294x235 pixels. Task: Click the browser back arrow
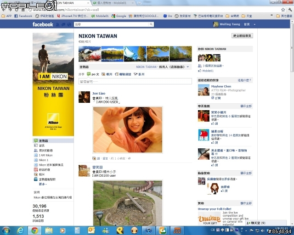(4, 10)
